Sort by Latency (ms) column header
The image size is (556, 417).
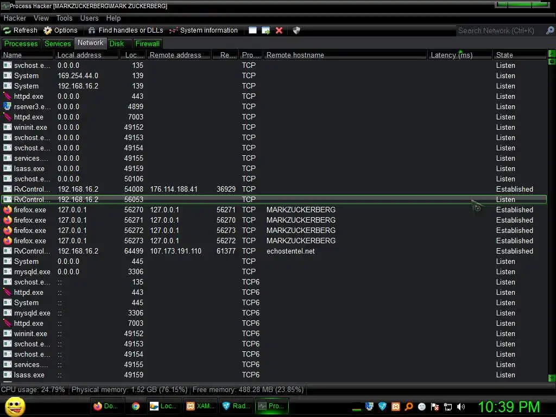coord(460,55)
